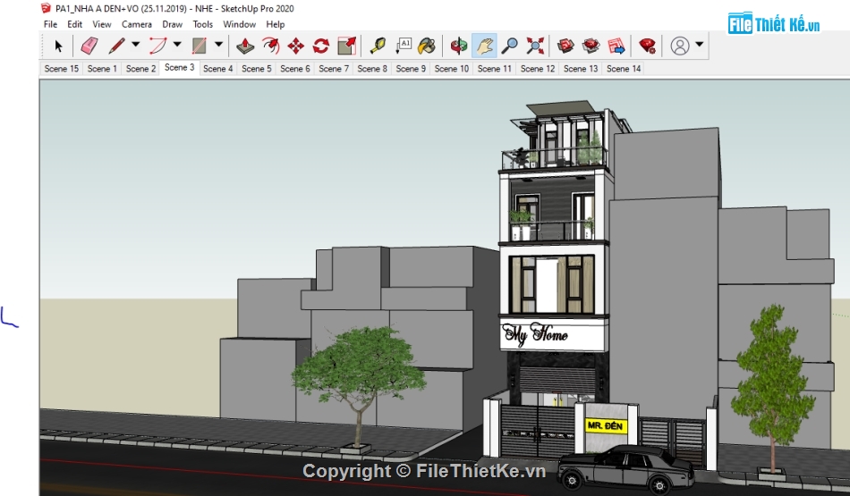The width and height of the screenshot is (850, 496).
Task: Open the Help menu
Action: tap(276, 24)
